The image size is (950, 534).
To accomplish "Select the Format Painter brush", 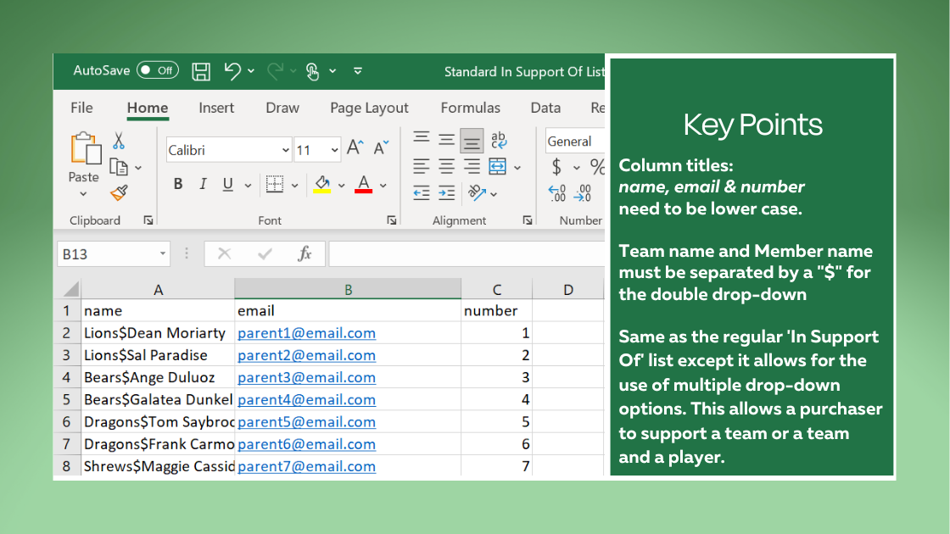I will 119,193.
